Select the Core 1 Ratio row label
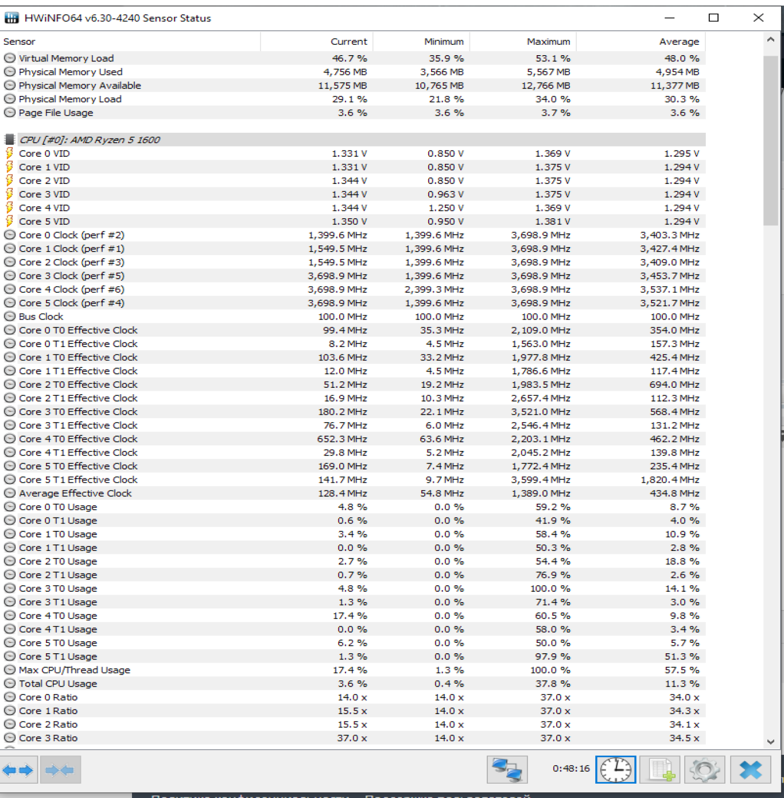The image size is (784, 798). click(48, 711)
